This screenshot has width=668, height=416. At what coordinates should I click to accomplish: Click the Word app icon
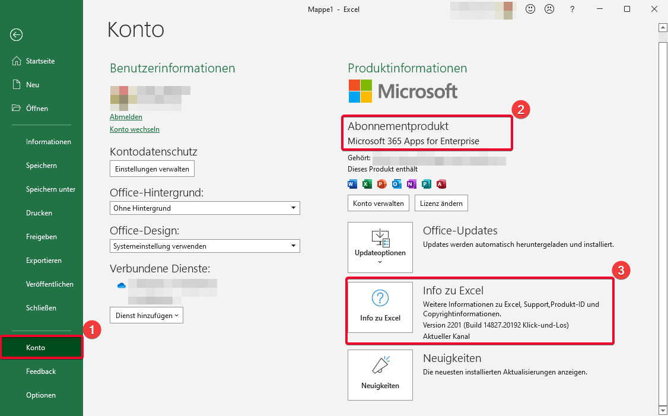[352, 184]
